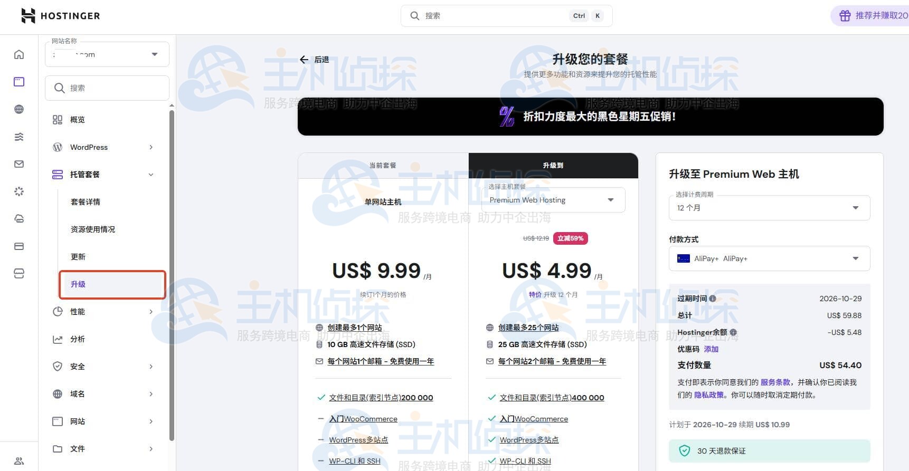Open the stacked waves icon in left rail
909x471 pixels.
coord(19,137)
